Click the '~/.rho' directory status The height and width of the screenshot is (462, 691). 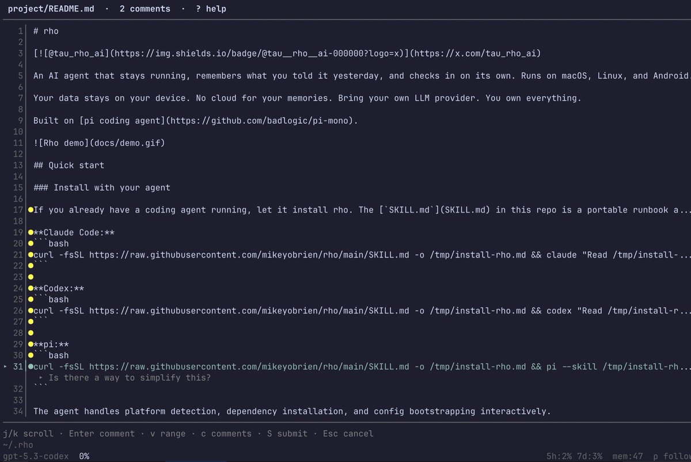click(18, 445)
